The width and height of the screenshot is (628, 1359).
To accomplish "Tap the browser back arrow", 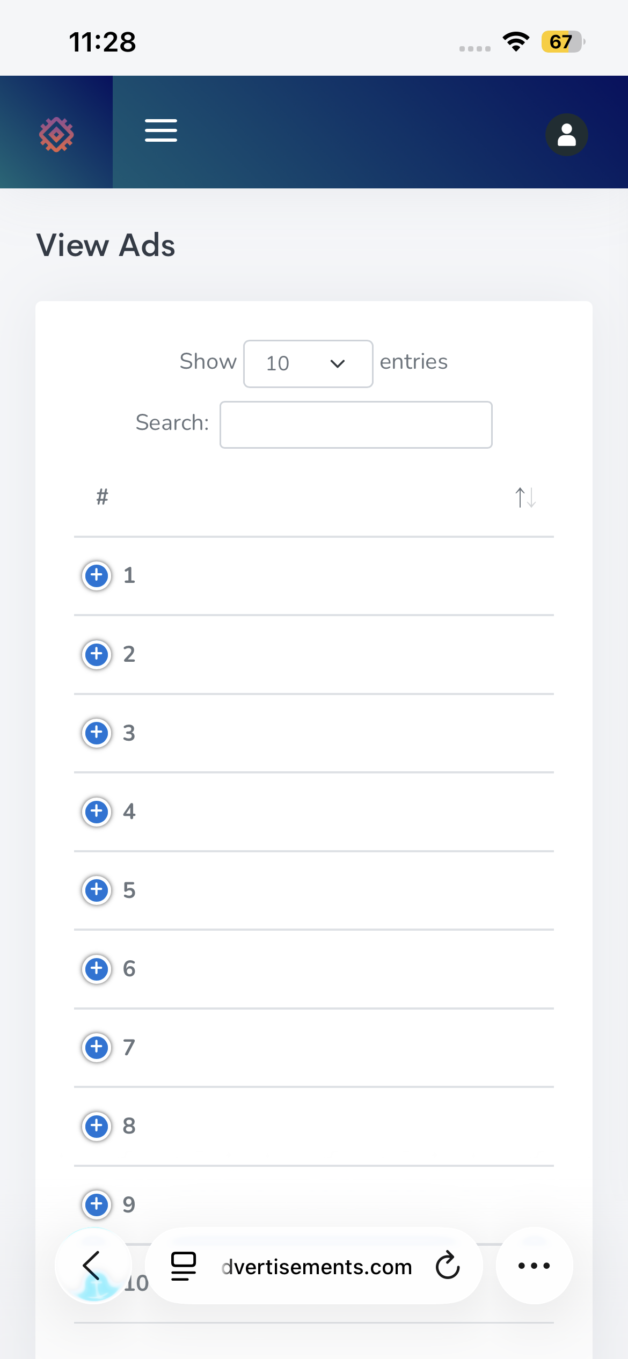I will 92,1266.
